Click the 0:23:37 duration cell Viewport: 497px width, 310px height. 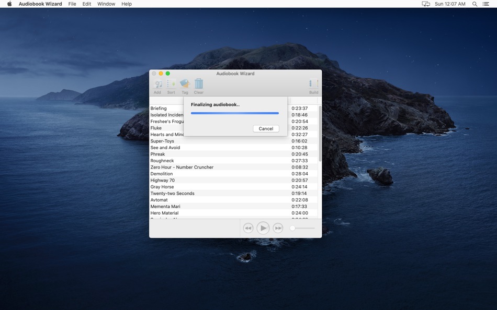[300, 108]
